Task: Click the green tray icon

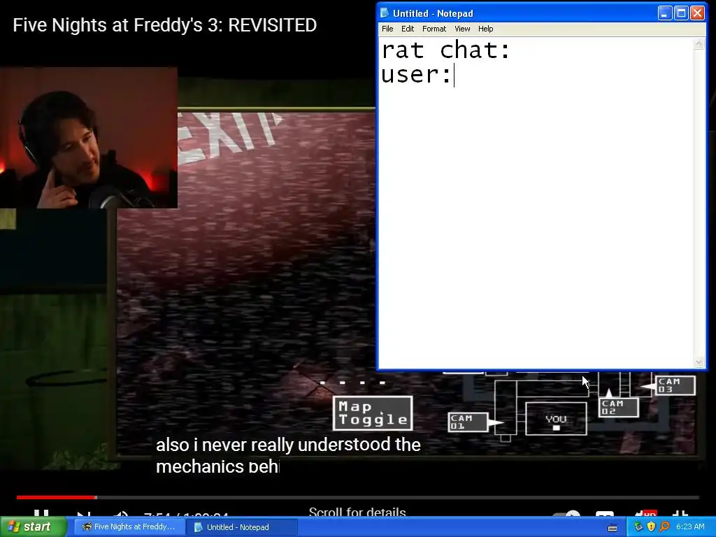Action: tap(638, 527)
